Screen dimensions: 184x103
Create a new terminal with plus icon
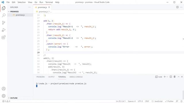[x=165, y=77]
